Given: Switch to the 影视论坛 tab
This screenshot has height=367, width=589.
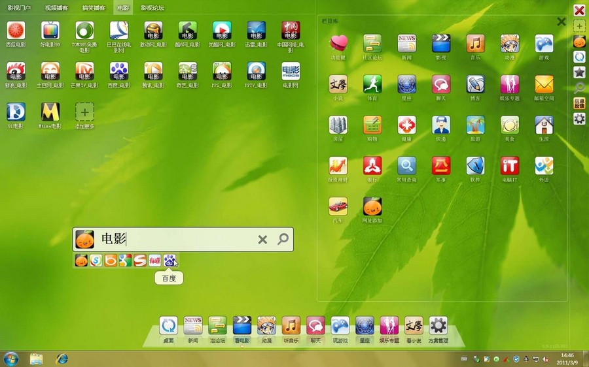Looking at the screenshot, I should click(152, 7).
